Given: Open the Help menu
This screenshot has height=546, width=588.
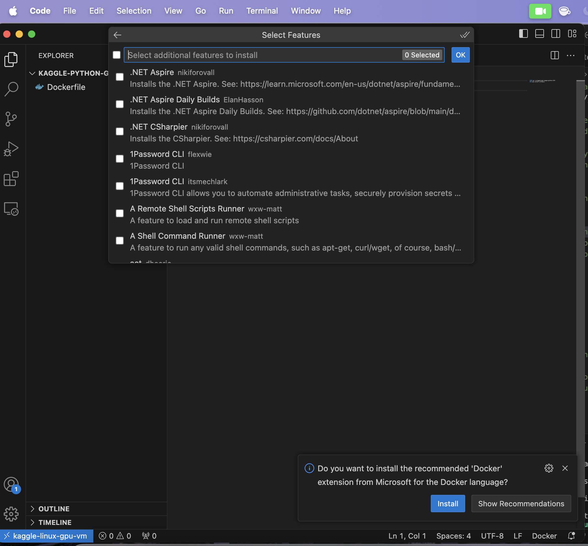Looking at the screenshot, I should [x=342, y=11].
